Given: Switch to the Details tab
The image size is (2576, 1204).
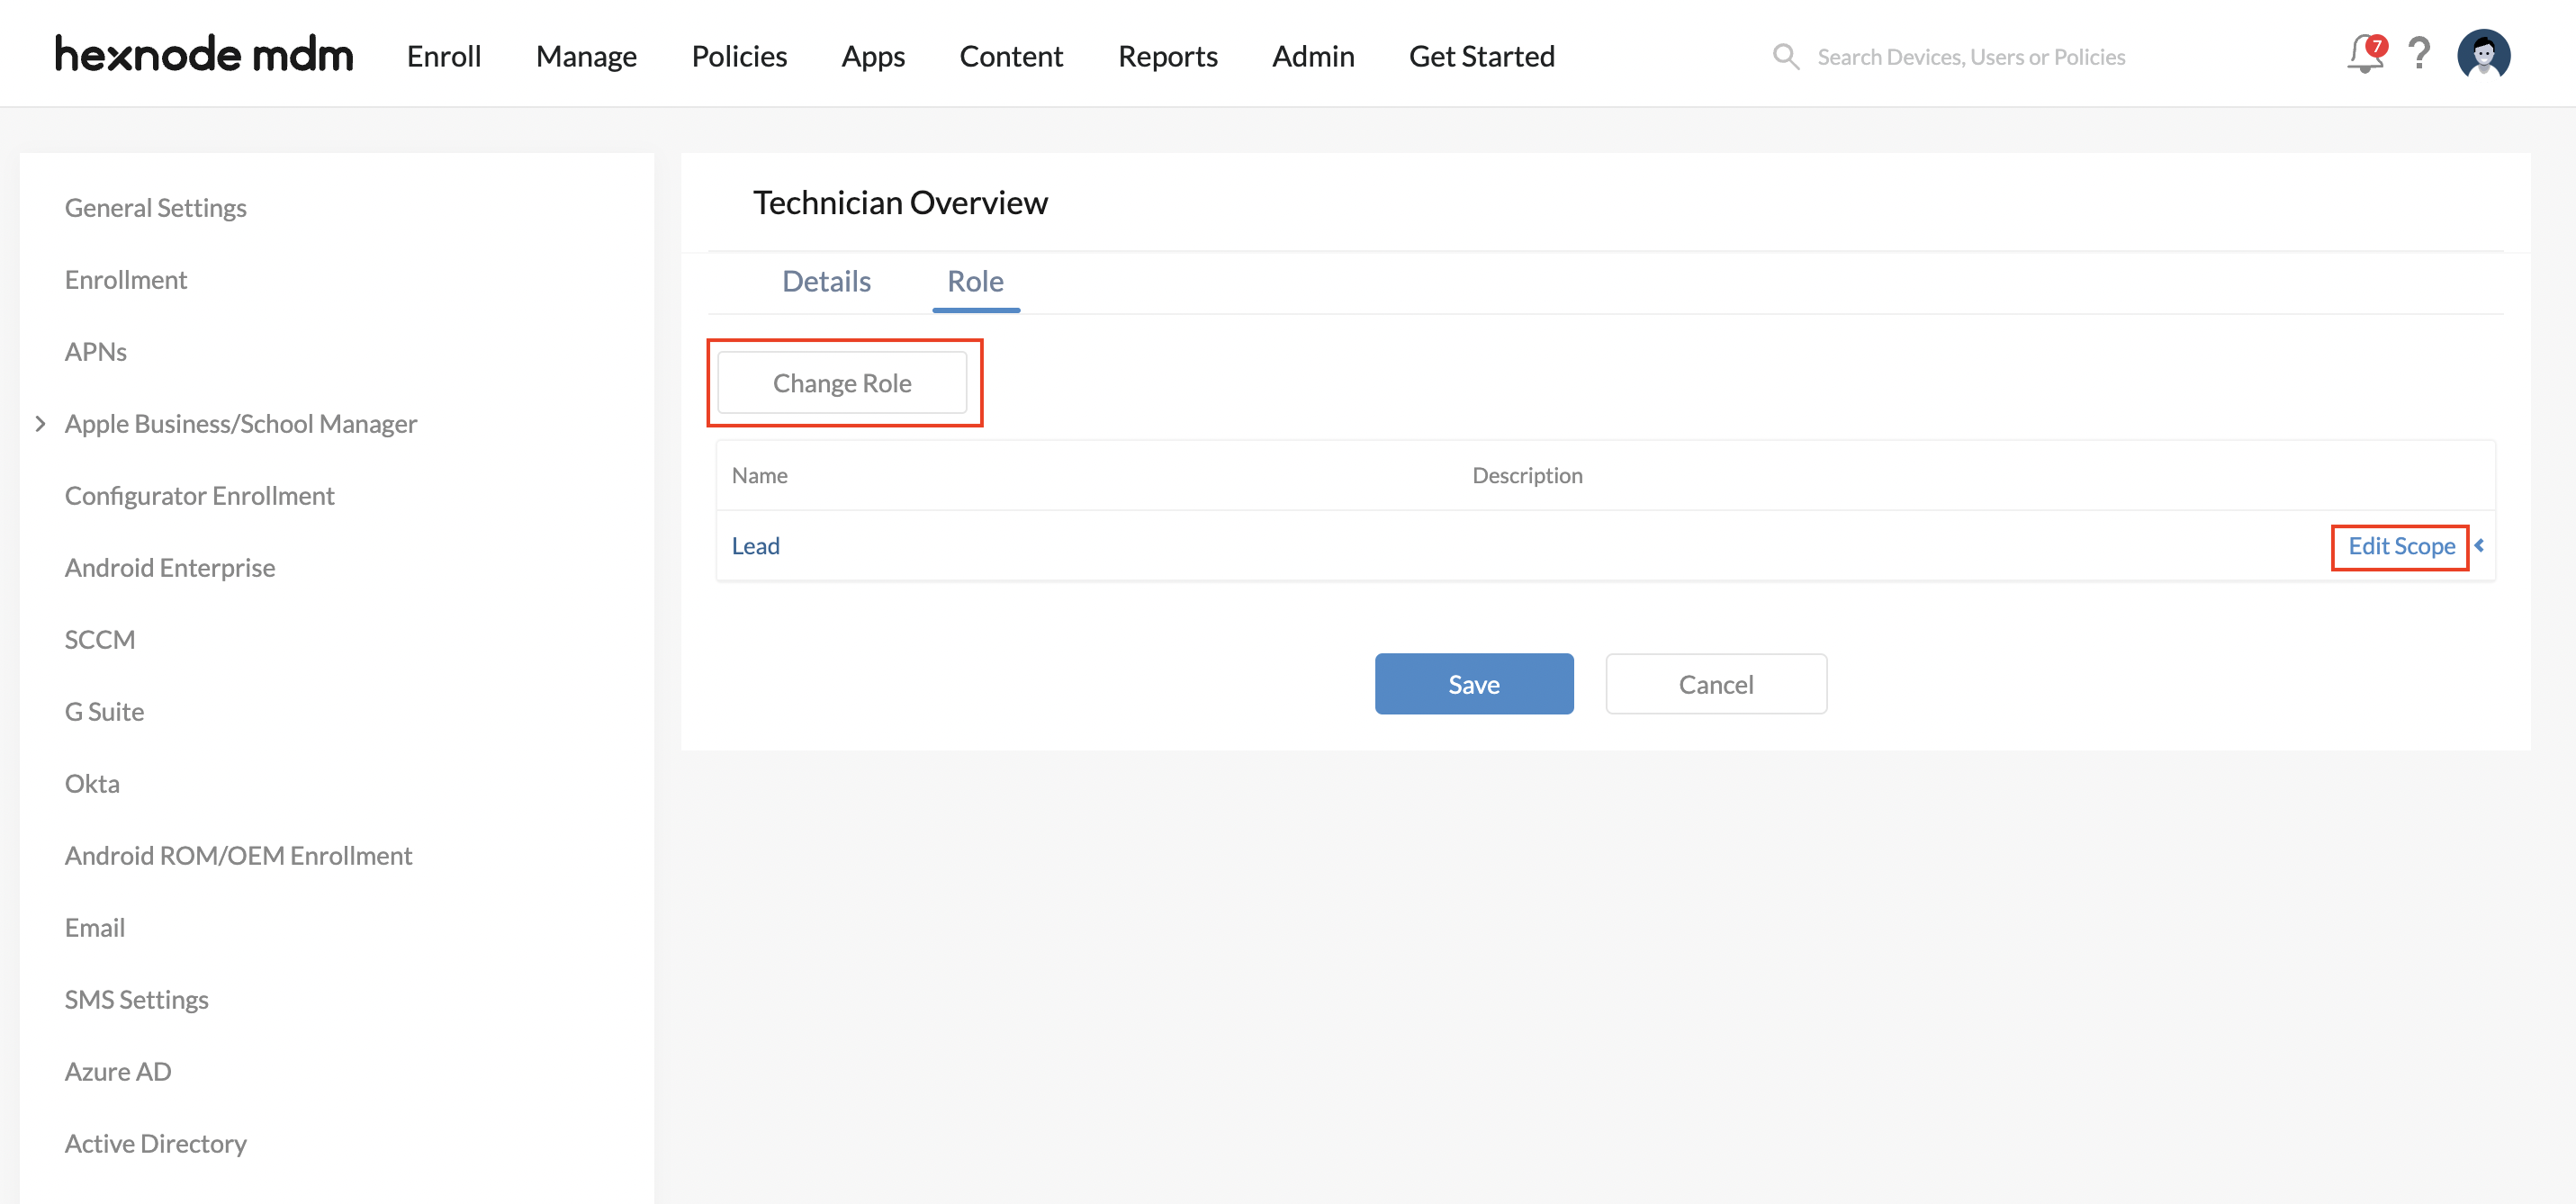Looking at the screenshot, I should coord(826,281).
